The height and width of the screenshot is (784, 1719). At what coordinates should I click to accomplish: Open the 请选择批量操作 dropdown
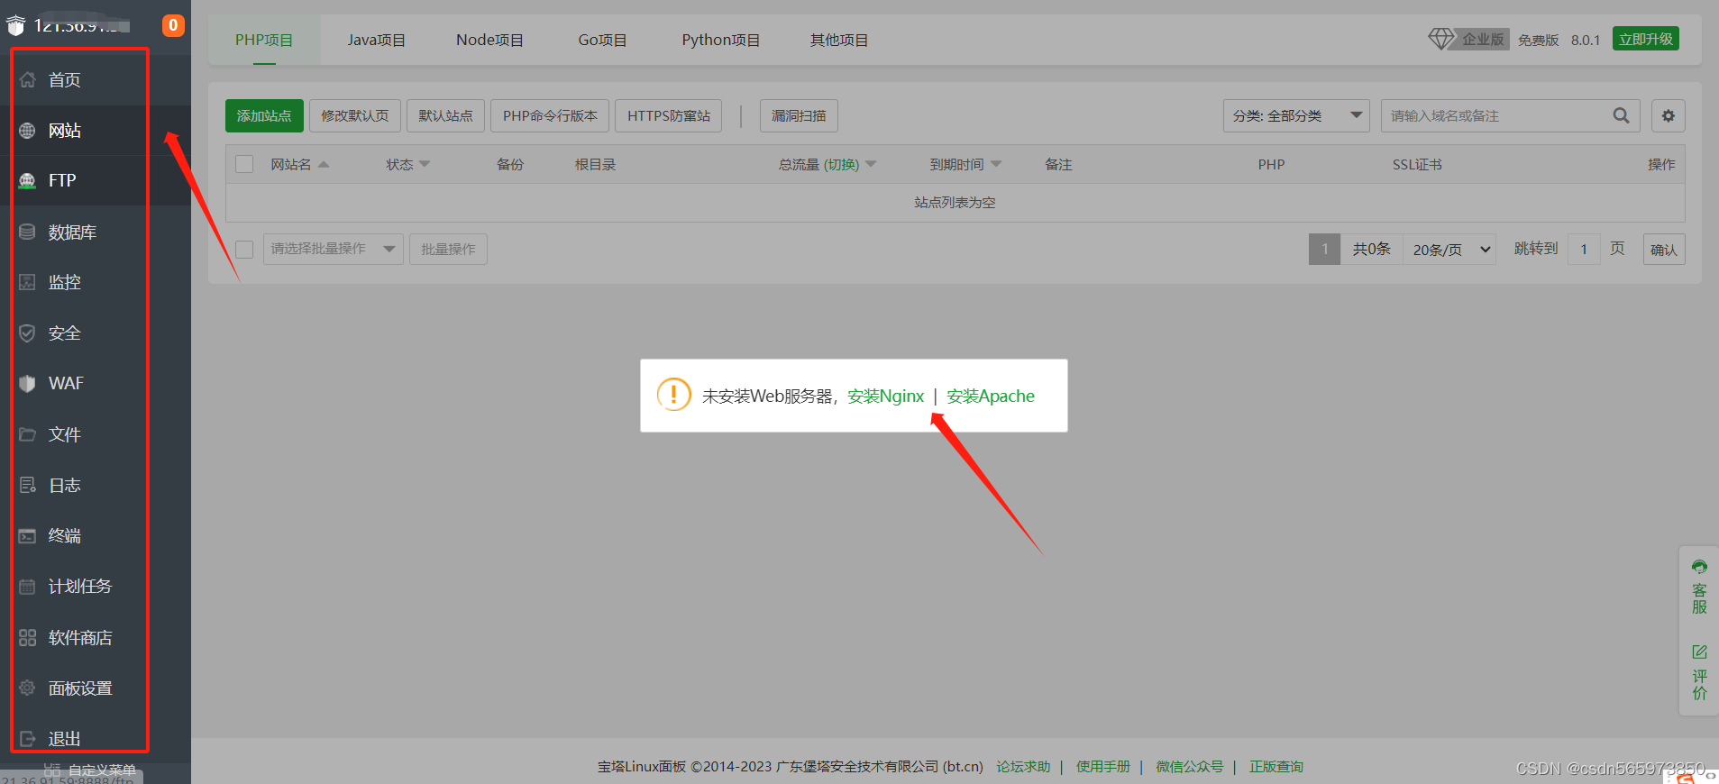point(334,249)
